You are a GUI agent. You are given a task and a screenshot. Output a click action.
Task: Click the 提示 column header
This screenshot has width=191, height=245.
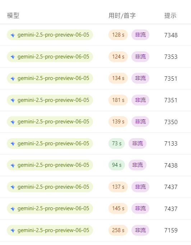pyautogui.click(x=170, y=16)
